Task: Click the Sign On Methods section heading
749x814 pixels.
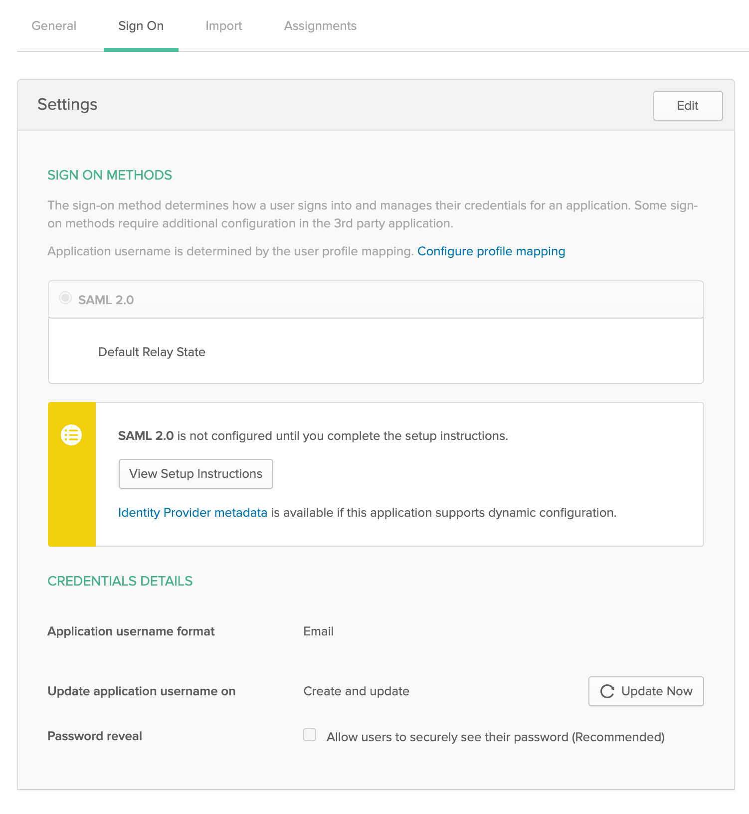Action: pos(110,175)
